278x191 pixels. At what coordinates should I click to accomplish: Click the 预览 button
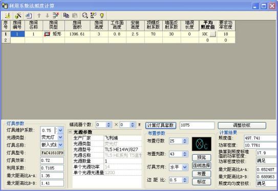(x=202, y=157)
